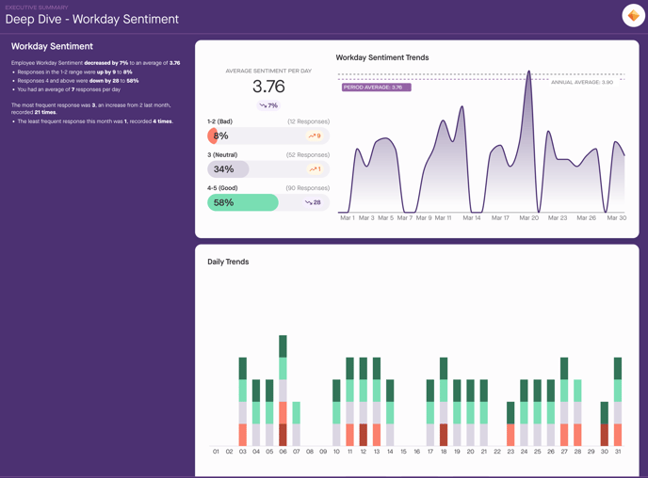Click the day 07 stacked bar
648x478 pixels.
coord(297,423)
